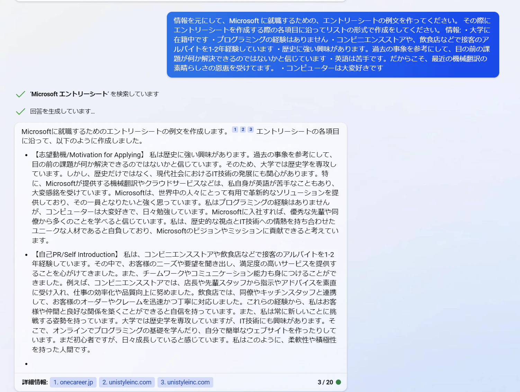Open citation footnote 3 in the response
The width and height of the screenshot is (520, 392).
point(251,130)
